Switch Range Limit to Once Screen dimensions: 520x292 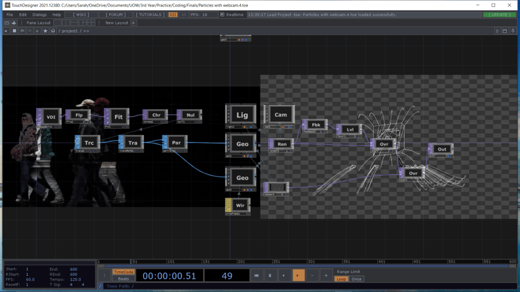356,279
